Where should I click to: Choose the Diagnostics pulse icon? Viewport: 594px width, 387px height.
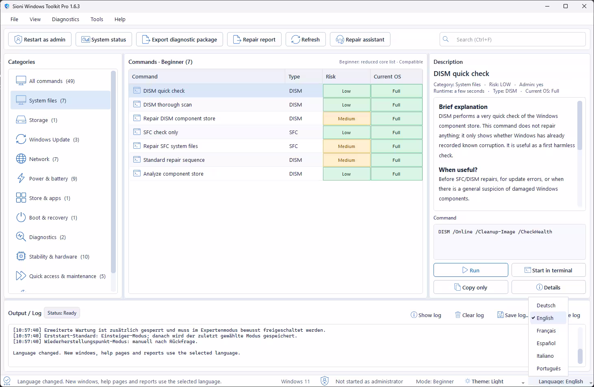pyautogui.click(x=21, y=237)
